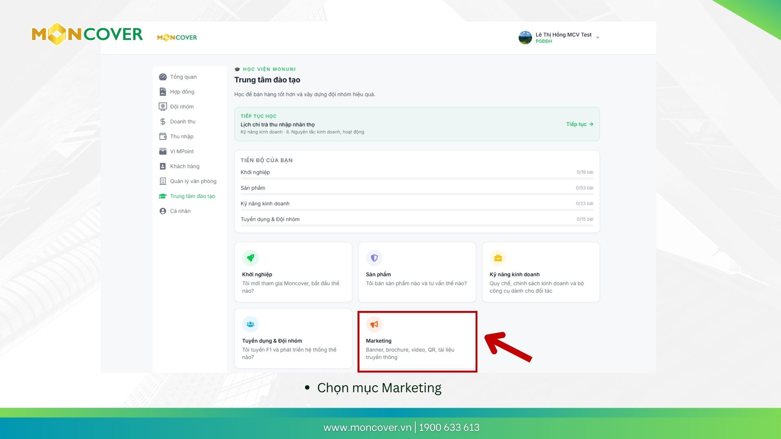The image size is (781, 439).
Task: Open the Marketing card title
Action: pyautogui.click(x=378, y=341)
